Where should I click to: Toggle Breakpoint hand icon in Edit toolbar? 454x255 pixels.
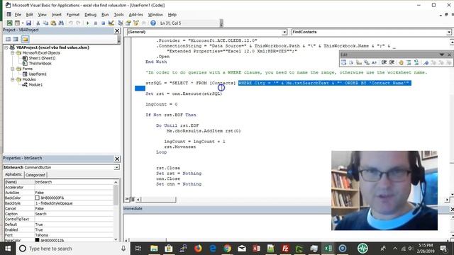pos(401,62)
